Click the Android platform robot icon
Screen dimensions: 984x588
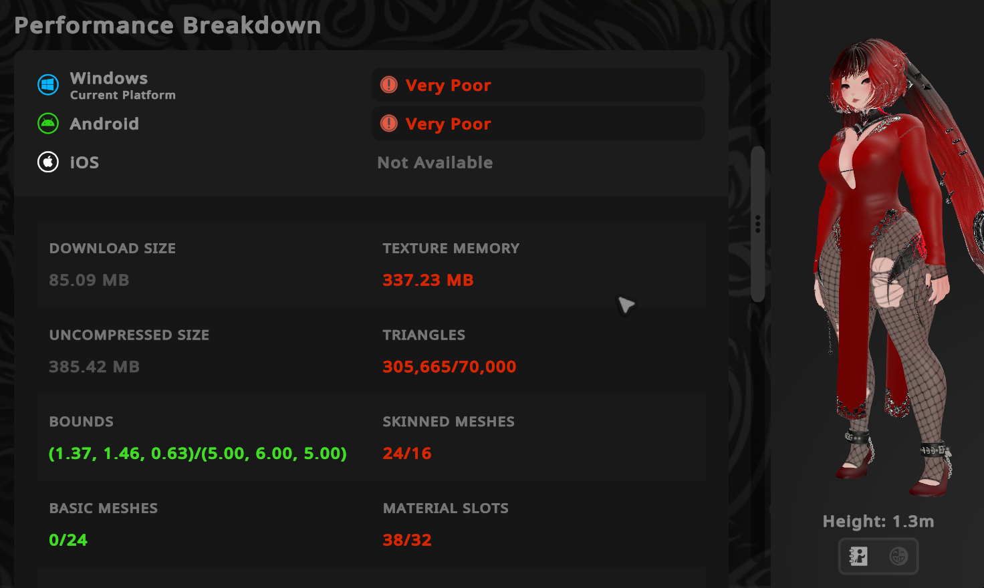48,124
